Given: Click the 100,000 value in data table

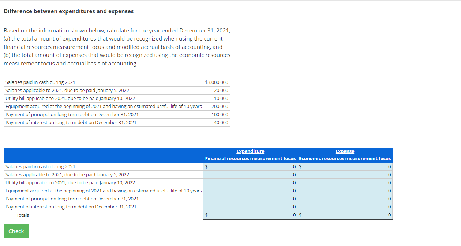Looking at the screenshot, I should click(220, 115).
